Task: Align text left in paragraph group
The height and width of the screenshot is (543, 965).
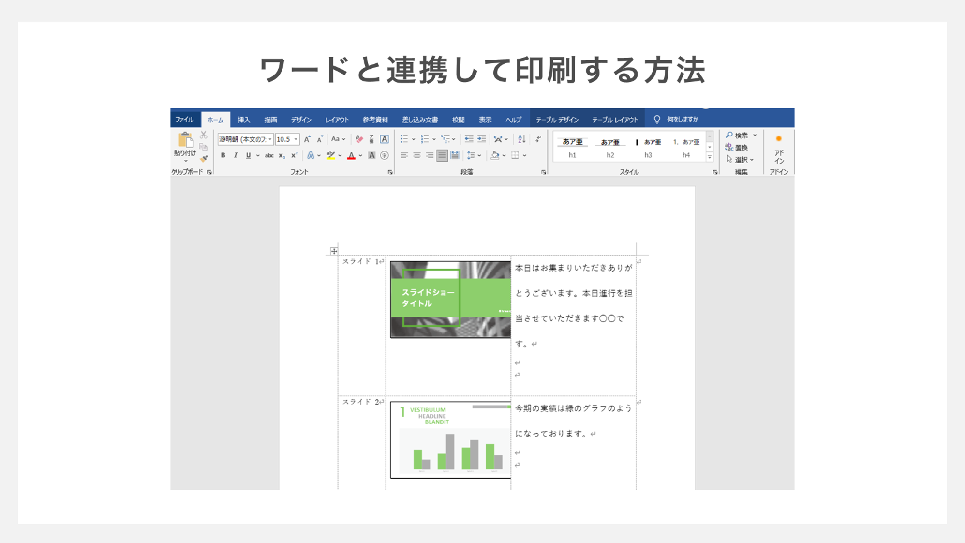Action: pos(404,156)
